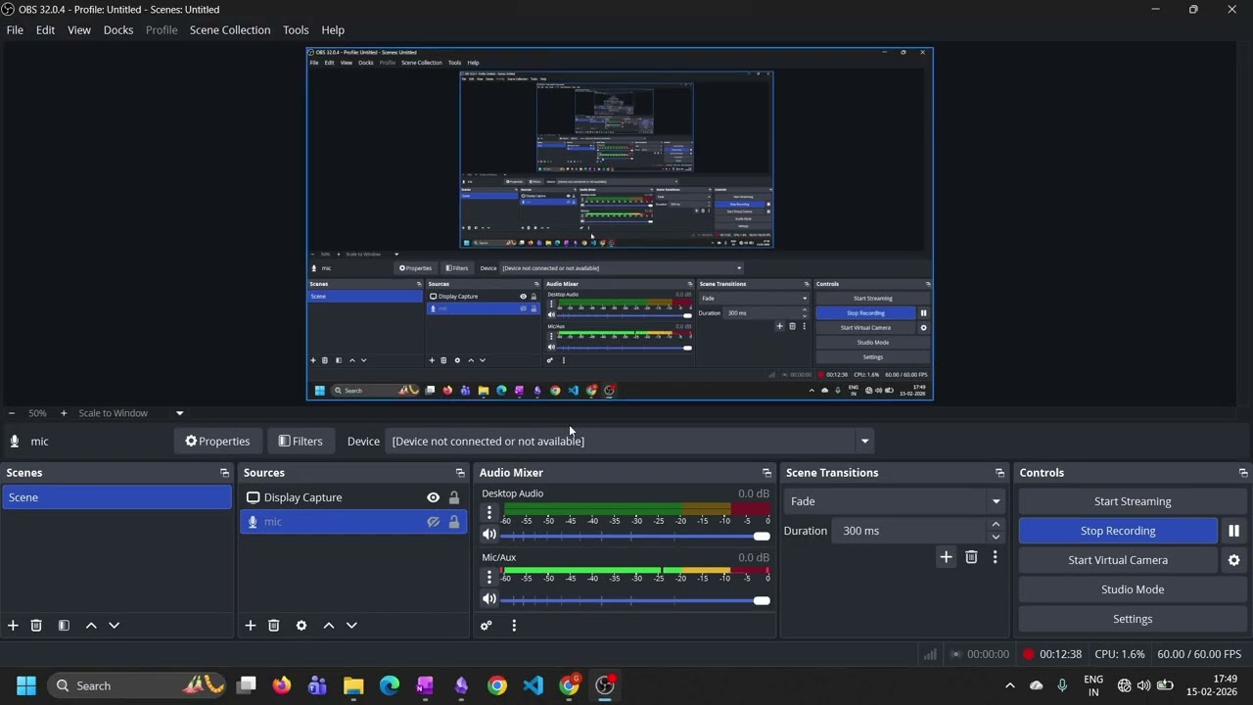This screenshot has height=705, width=1253.
Task: Open the File menu
Action: tap(15, 30)
